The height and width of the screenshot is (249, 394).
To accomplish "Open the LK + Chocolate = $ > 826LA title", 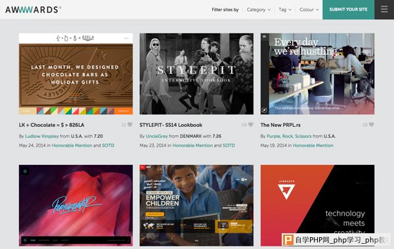I will [x=51, y=125].
